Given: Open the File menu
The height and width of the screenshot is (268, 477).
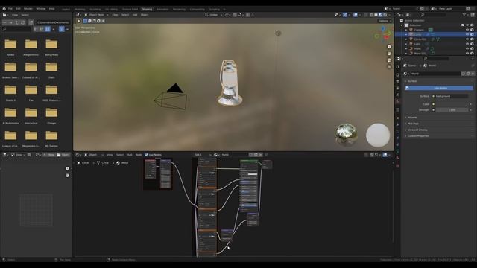Looking at the screenshot, I should click(x=10, y=9).
